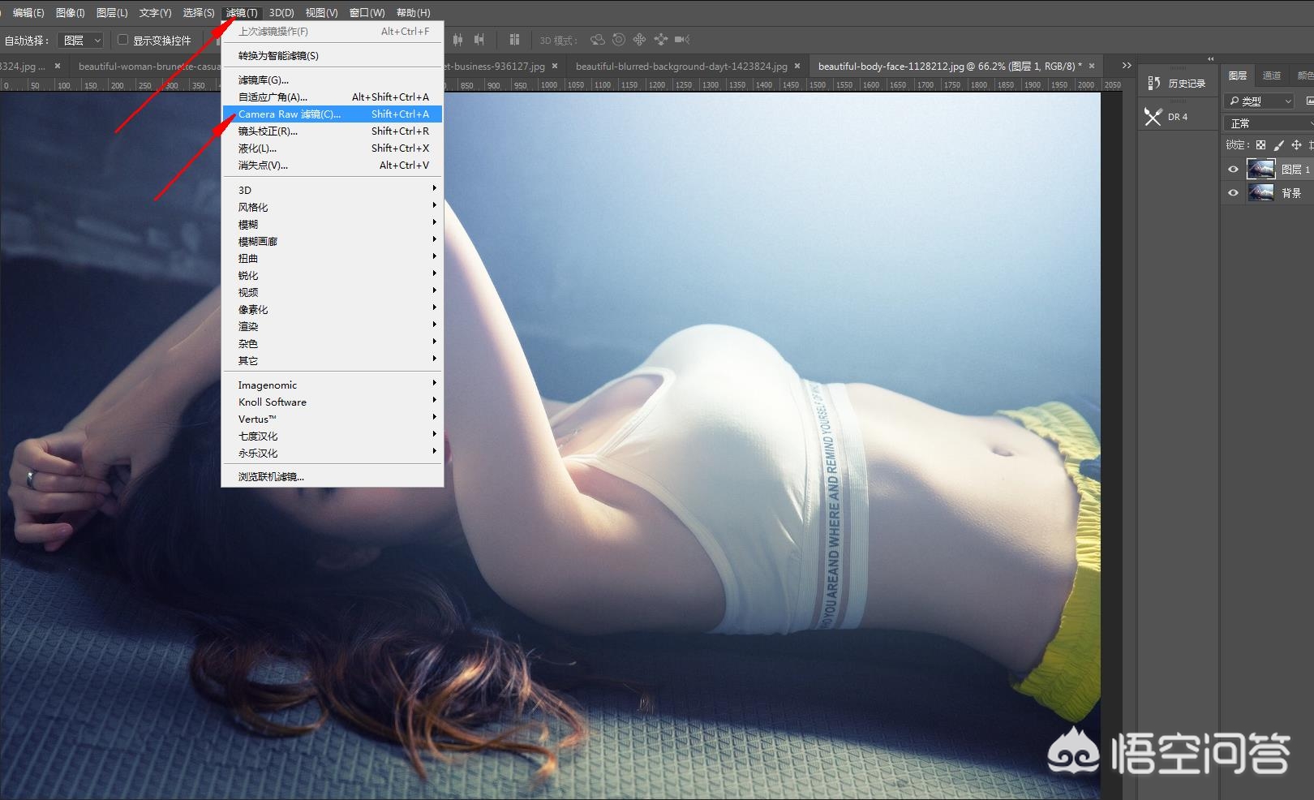The image size is (1314, 800).
Task: Open the 类型 layer filter dropdown
Action: (1259, 101)
